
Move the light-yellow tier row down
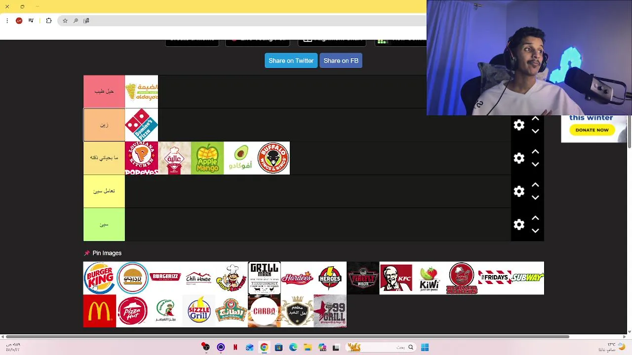(535, 198)
